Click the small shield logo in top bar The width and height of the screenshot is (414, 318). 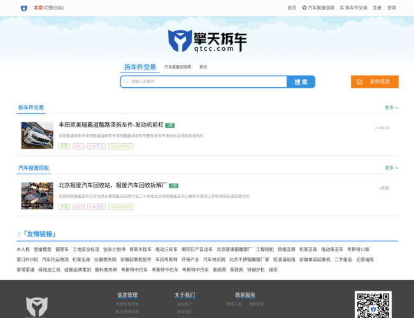click(24, 8)
